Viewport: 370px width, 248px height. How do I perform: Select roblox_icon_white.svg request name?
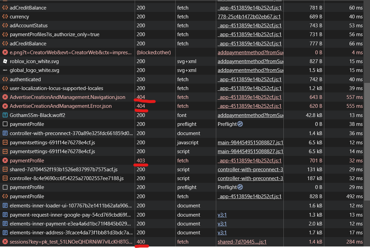coord(34,61)
